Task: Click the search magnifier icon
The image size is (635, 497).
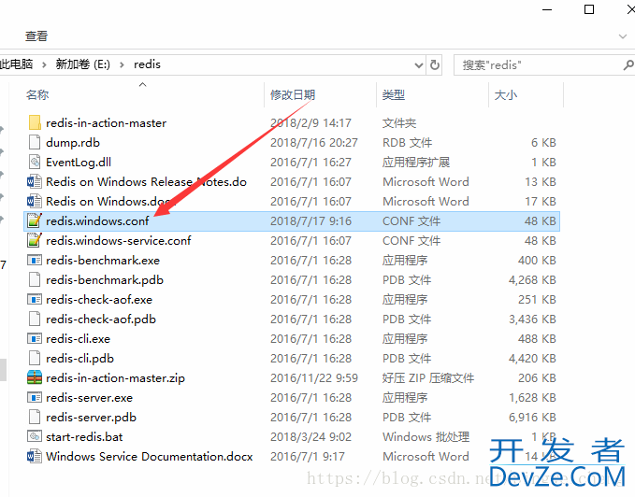Action: [x=628, y=64]
